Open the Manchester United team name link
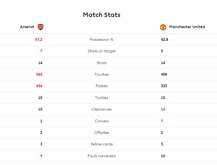Screen dimensions: 217x165 (x=187, y=27)
